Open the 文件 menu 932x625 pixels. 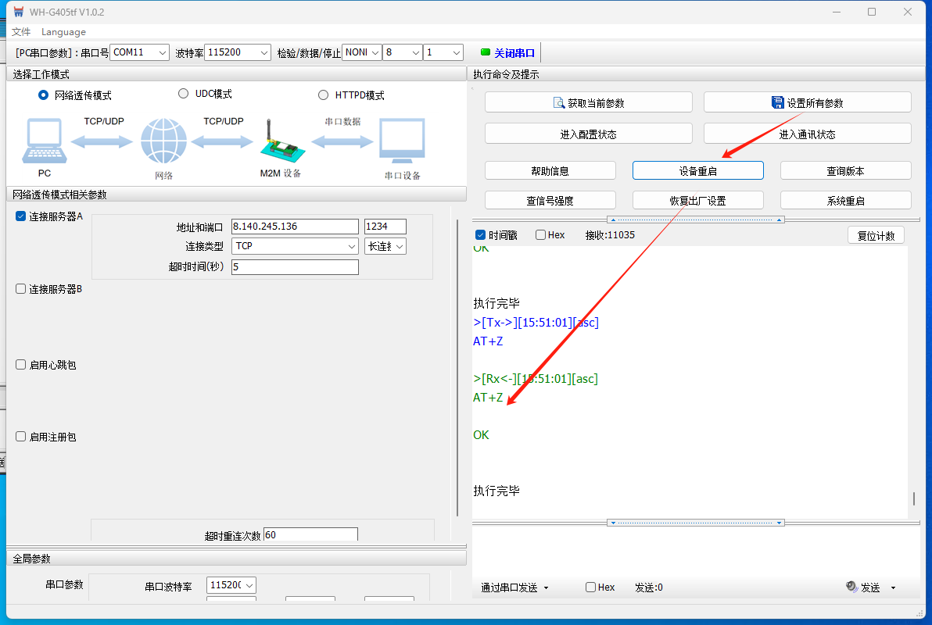point(21,32)
